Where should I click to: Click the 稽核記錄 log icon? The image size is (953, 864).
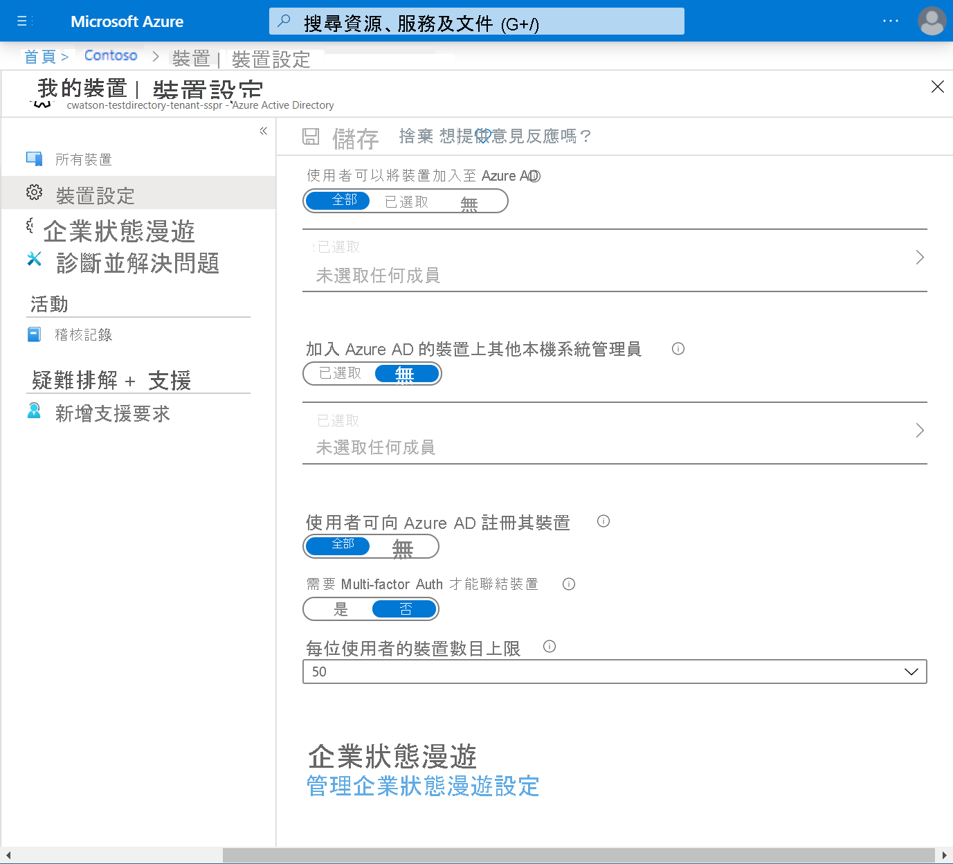tap(34, 334)
